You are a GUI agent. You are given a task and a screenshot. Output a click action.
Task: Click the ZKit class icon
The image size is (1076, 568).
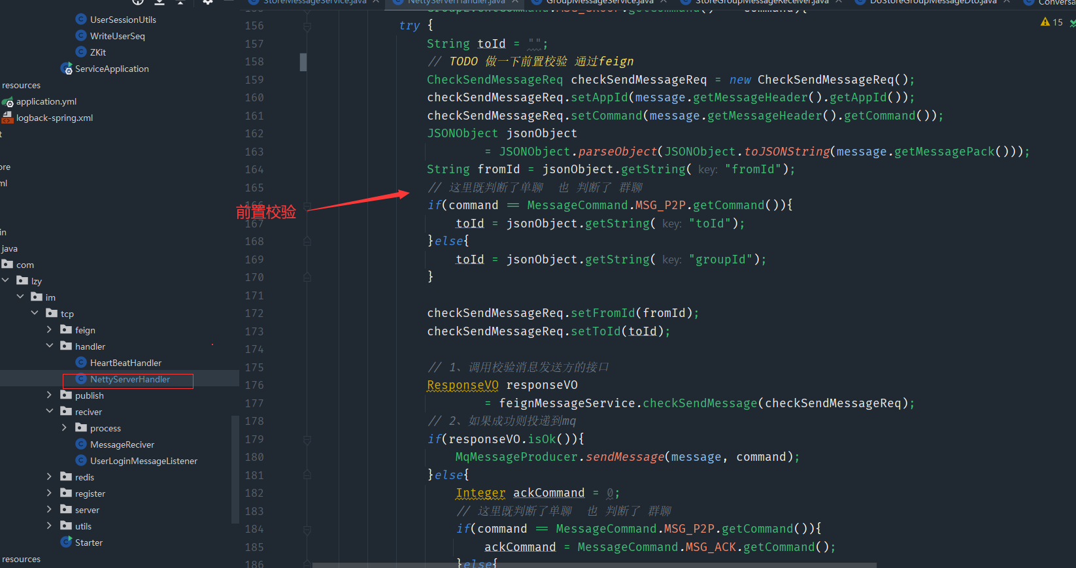coord(81,52)
